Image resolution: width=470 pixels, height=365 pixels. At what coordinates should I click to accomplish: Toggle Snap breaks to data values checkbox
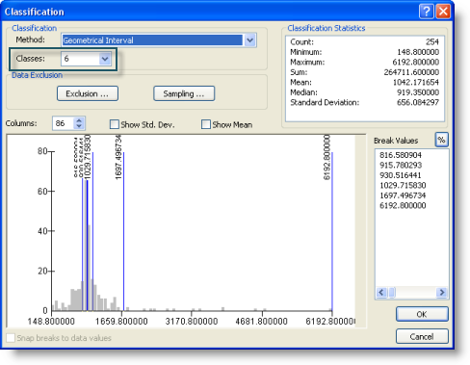(x=11, y=338)
